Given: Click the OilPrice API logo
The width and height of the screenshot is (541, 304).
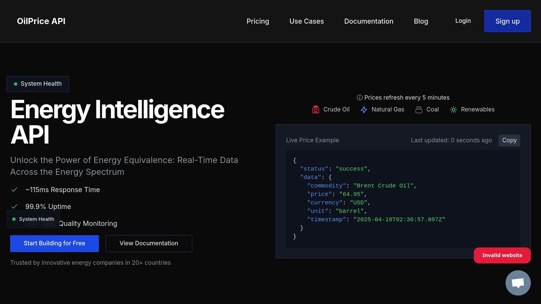Looking at the screenshot, I should (41, 21).
